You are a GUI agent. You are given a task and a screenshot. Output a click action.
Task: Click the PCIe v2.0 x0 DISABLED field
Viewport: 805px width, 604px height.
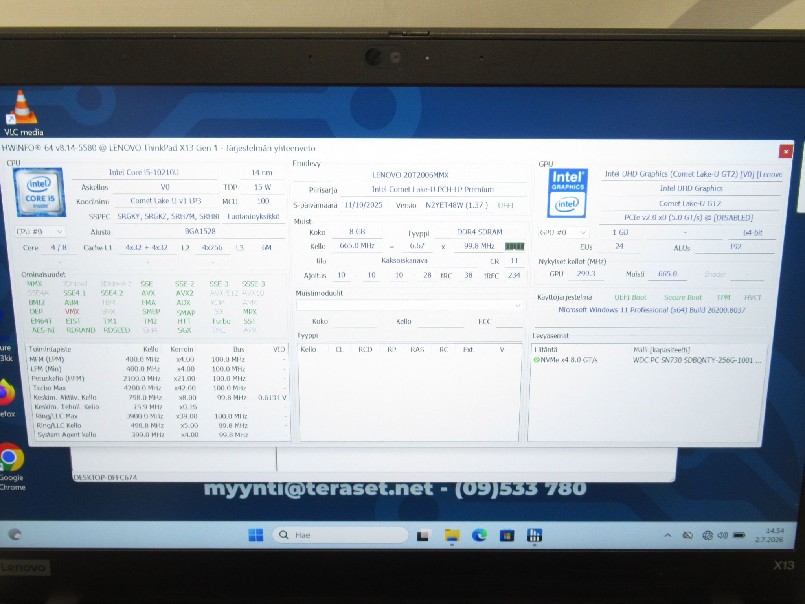point(689,217)
